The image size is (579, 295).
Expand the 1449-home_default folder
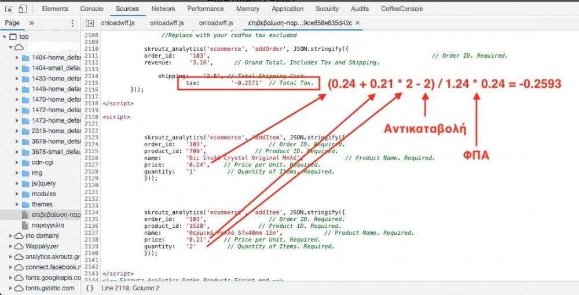click(17, 89)
